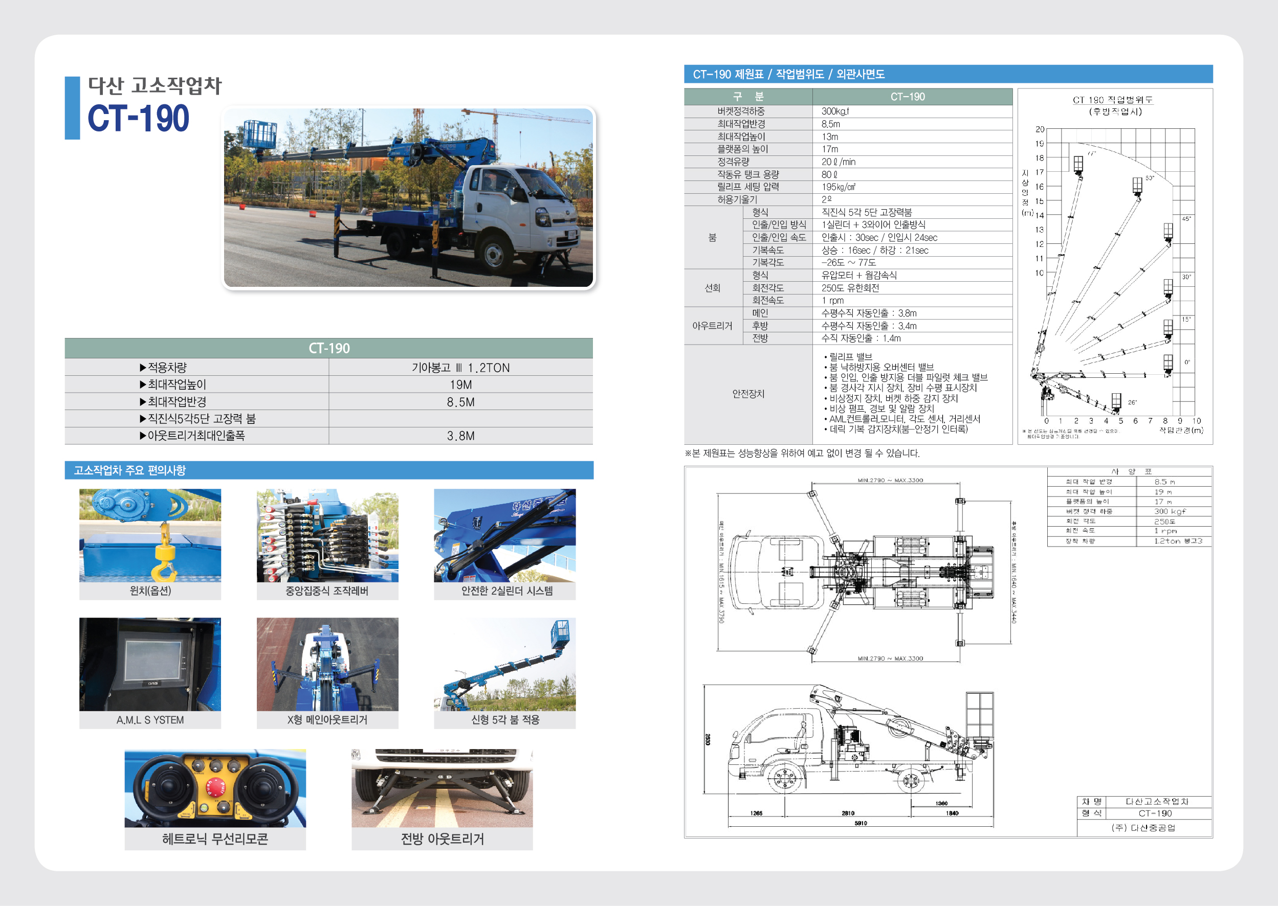Click the 1 rpm rotation speed value
This screenshot has height=906, width=1278.
point(832,300)
